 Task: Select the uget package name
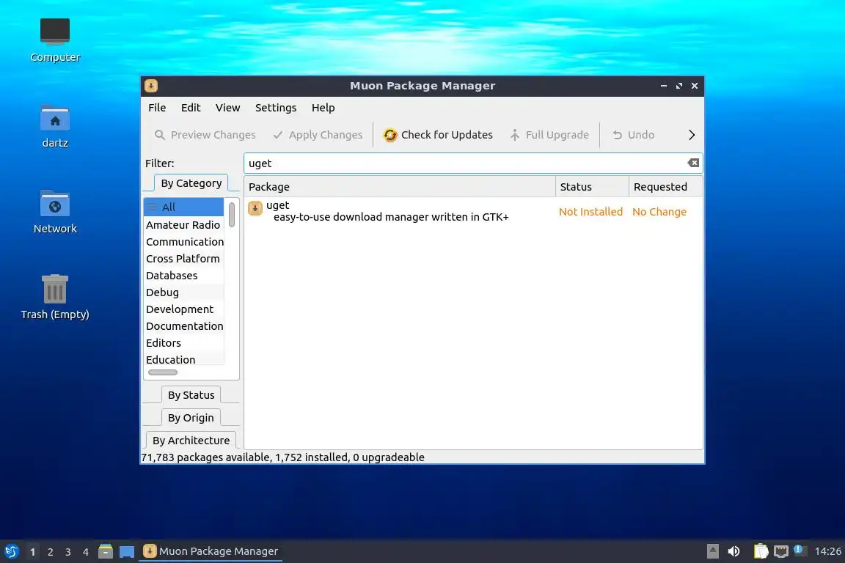[x=277, y=205]
